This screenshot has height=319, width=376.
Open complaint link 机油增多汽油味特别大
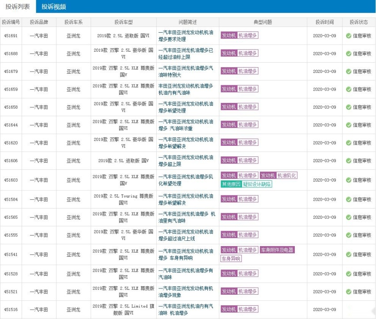[186, 71]
